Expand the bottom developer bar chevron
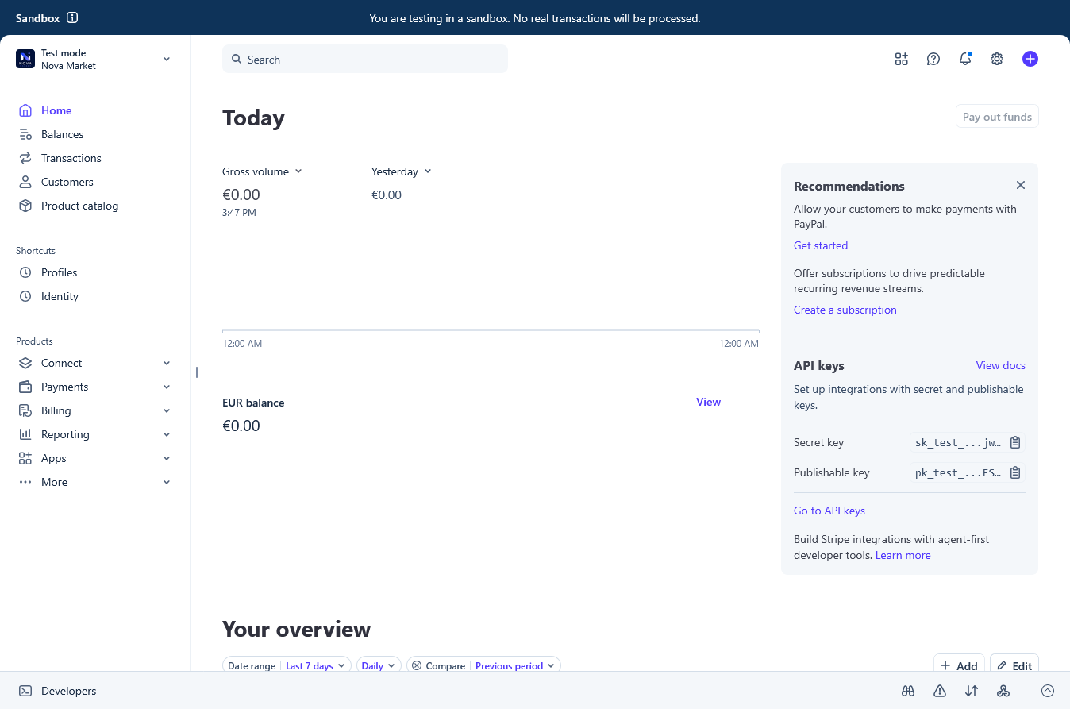The width and height of the screenshot is (1070, 709). [x=1048, y=691]
